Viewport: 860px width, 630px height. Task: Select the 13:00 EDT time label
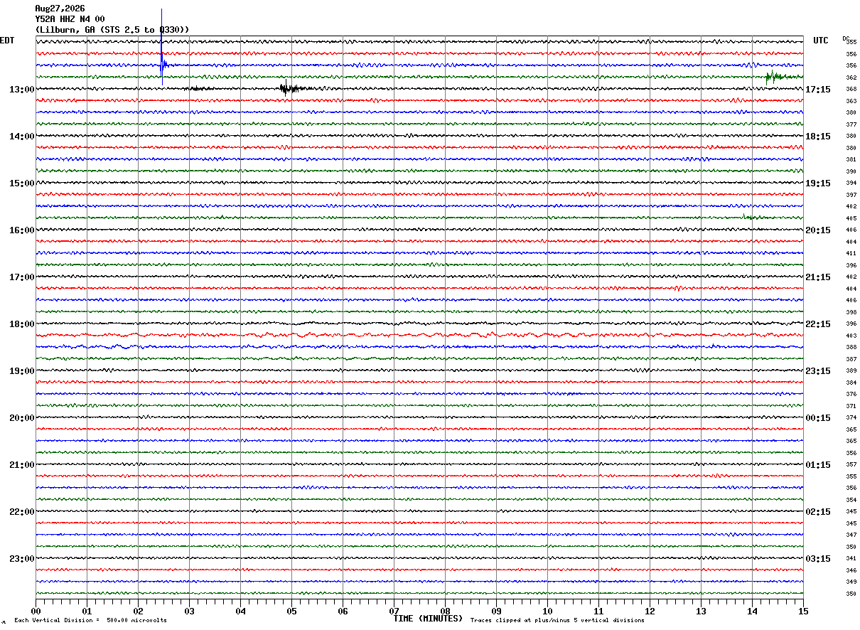(22, 90)
